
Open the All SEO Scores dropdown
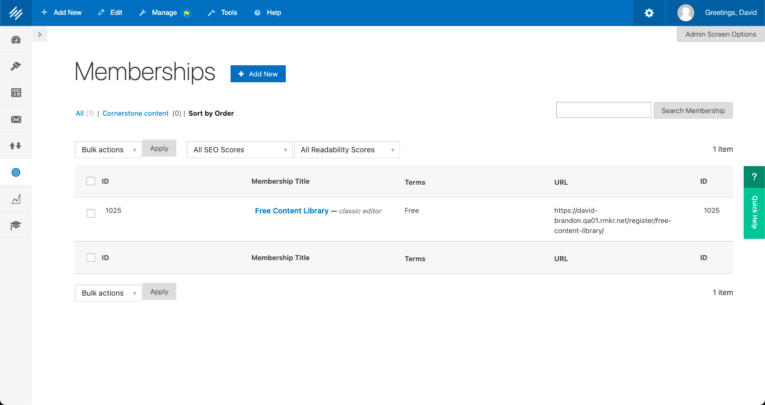pos(239,149)
